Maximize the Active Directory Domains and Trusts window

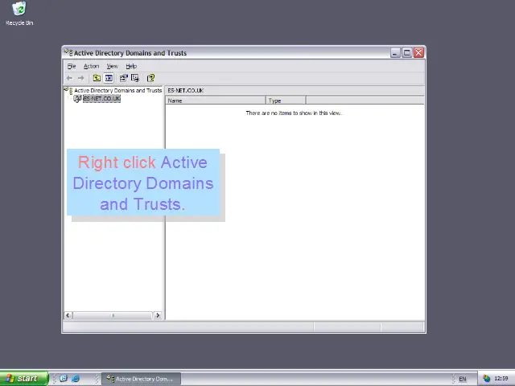pyautogui.click(x=407, y=53)
